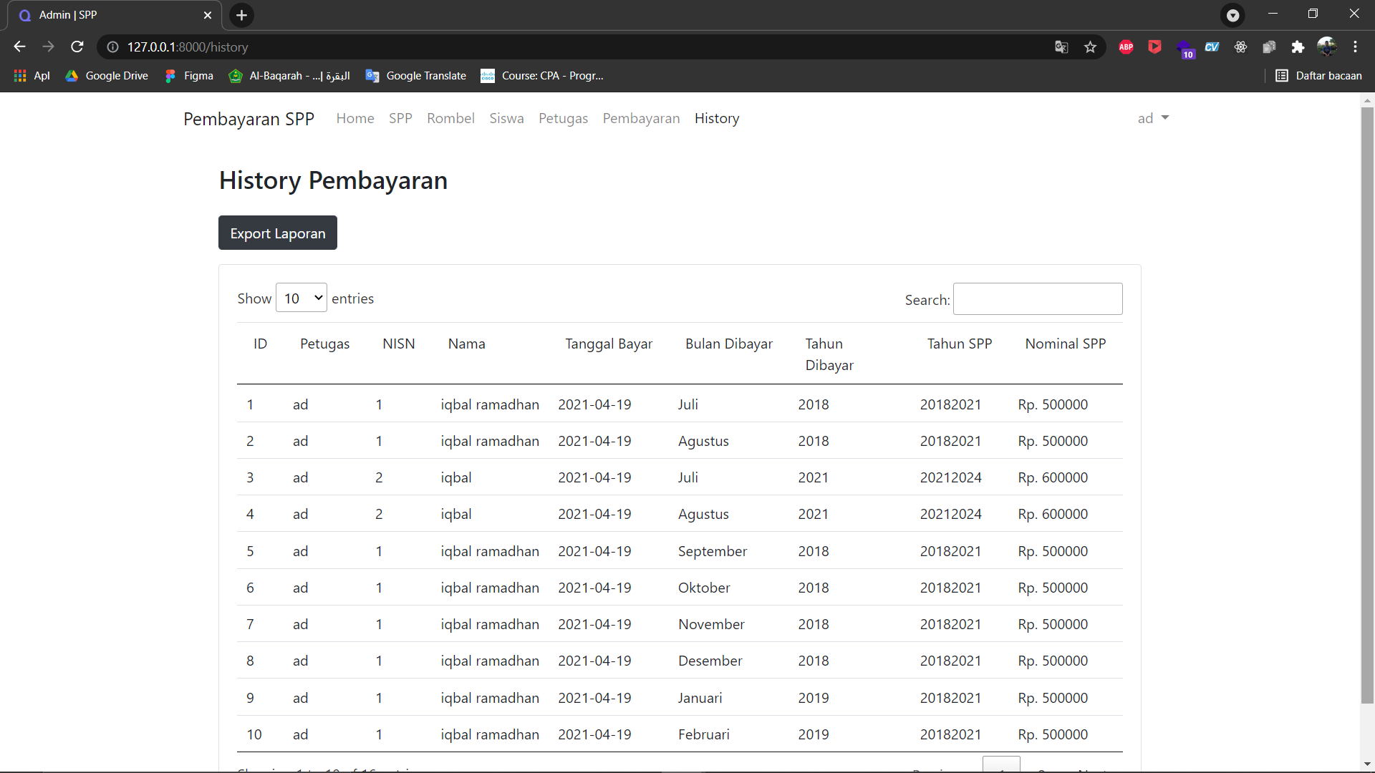
Task: Open Google Translate page icon in address bar
Action: coord(1061,47)
